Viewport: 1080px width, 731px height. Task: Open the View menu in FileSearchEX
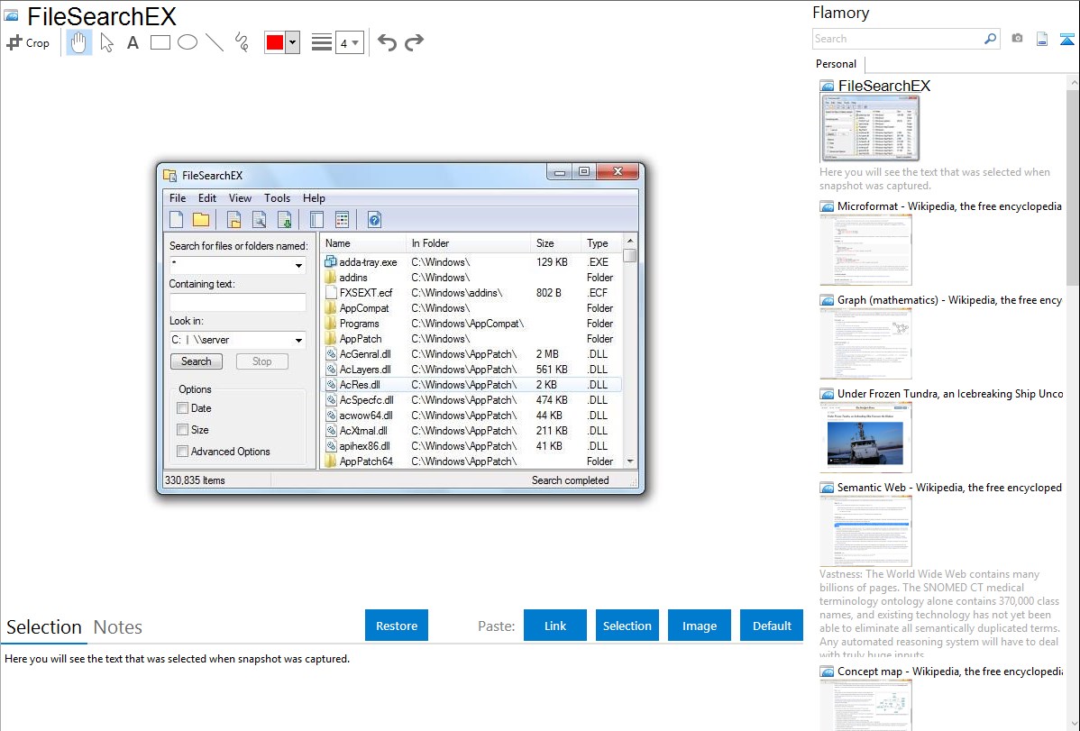point(240,197)
